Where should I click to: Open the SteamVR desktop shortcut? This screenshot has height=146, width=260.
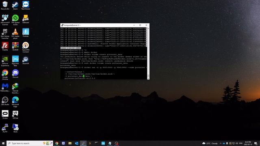tap(26, 60)
